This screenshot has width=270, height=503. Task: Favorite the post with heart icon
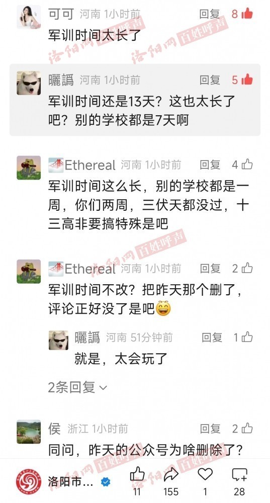click(205, 474)
